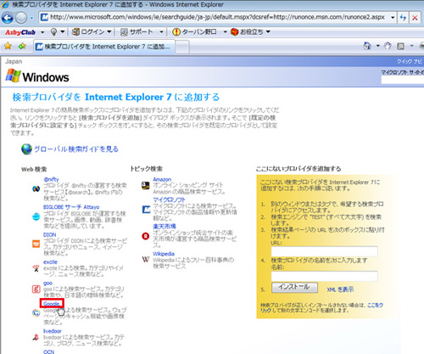Image resolution: width=424 pixels, height=354 pixels.
Task: Click the livedoor provider icon
Action: 36,337
